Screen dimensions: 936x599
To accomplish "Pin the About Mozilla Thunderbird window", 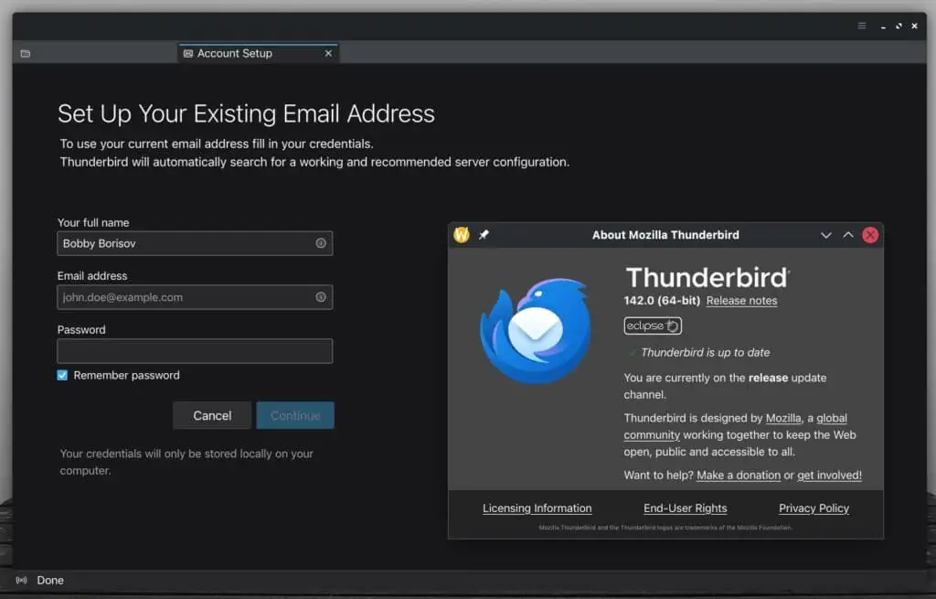I will click(484, 235).
